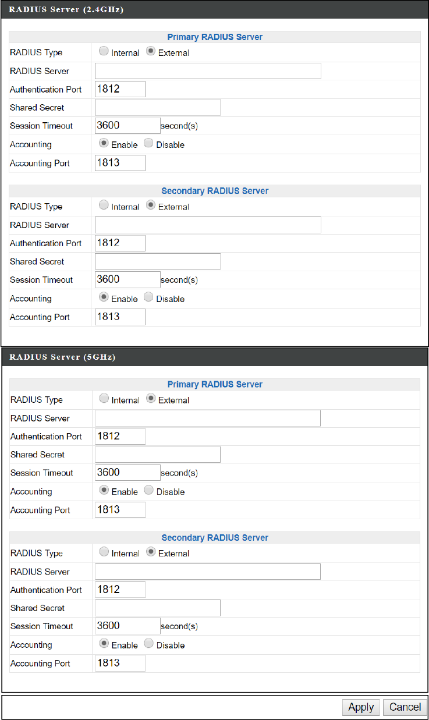Click 5GHz Primary Session Timeout field
This screenshot has width=429, height=720.
(x=127, y=473)
